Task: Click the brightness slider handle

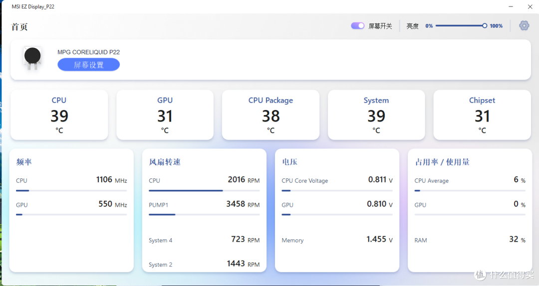Action: click(484, 26)
